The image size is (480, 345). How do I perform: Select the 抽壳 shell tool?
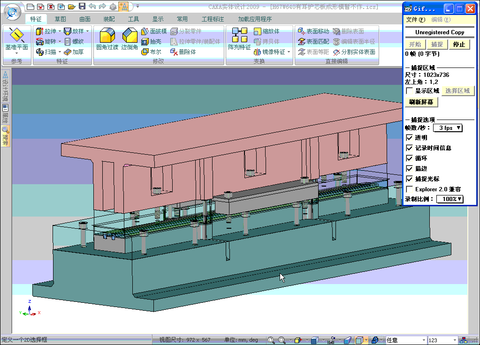click(x=151, y=41)
